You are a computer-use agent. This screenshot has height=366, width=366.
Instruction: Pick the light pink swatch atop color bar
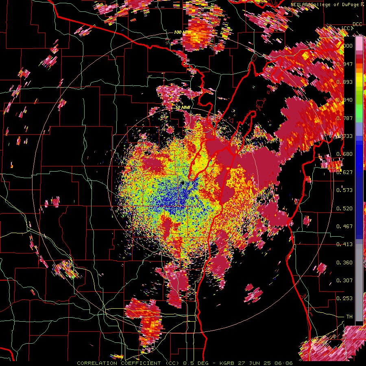coord(359,43)
